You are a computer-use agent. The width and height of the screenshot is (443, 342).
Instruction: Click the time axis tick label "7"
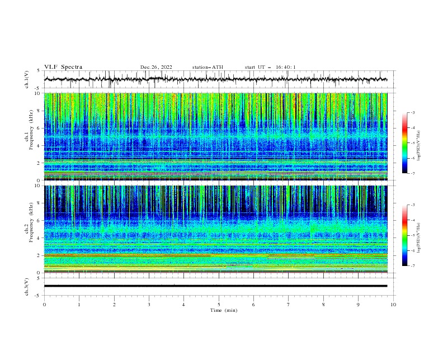(289, 305)
